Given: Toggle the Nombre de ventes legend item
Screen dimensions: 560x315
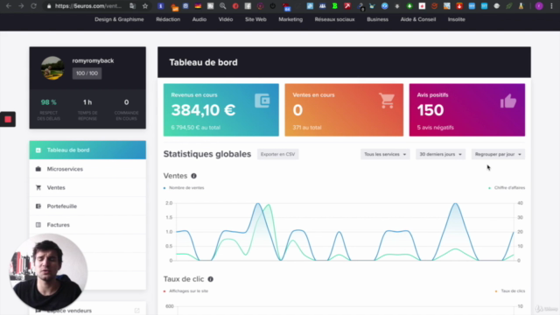Looking at the screenshot, I should coord(184,188).
